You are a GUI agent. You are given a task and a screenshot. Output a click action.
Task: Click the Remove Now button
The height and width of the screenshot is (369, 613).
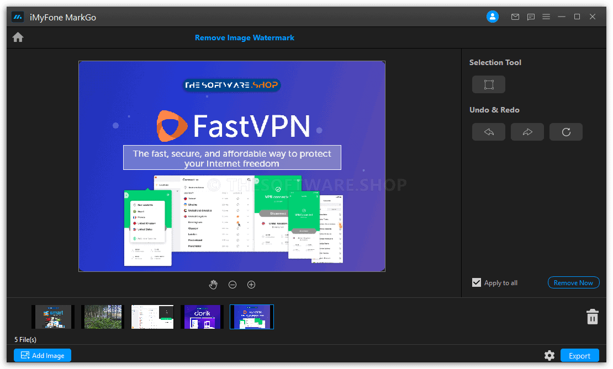(574, 283)
